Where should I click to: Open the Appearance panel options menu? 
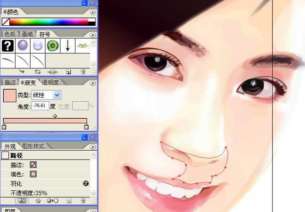92,146
